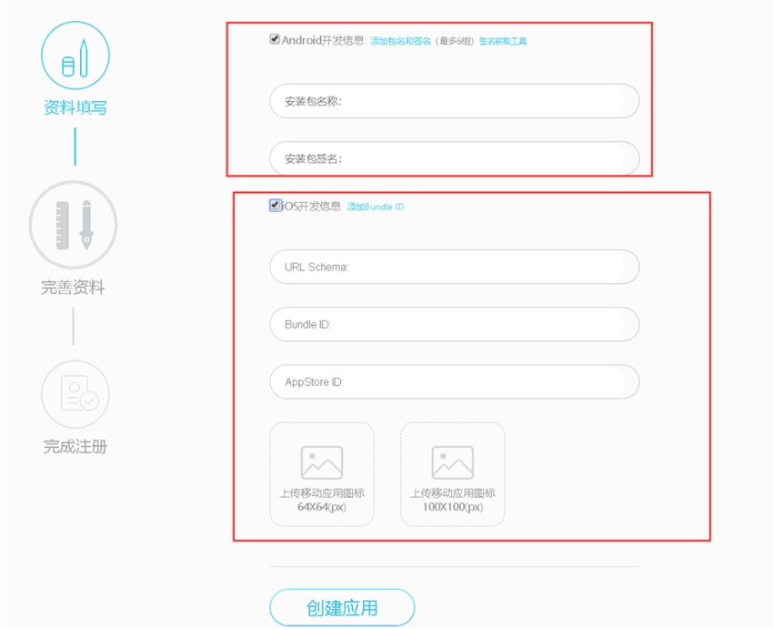Screen dimensions: 773x629
Task: Click the 上传移动应用图标 100X100(px) text
Action: 453,500
